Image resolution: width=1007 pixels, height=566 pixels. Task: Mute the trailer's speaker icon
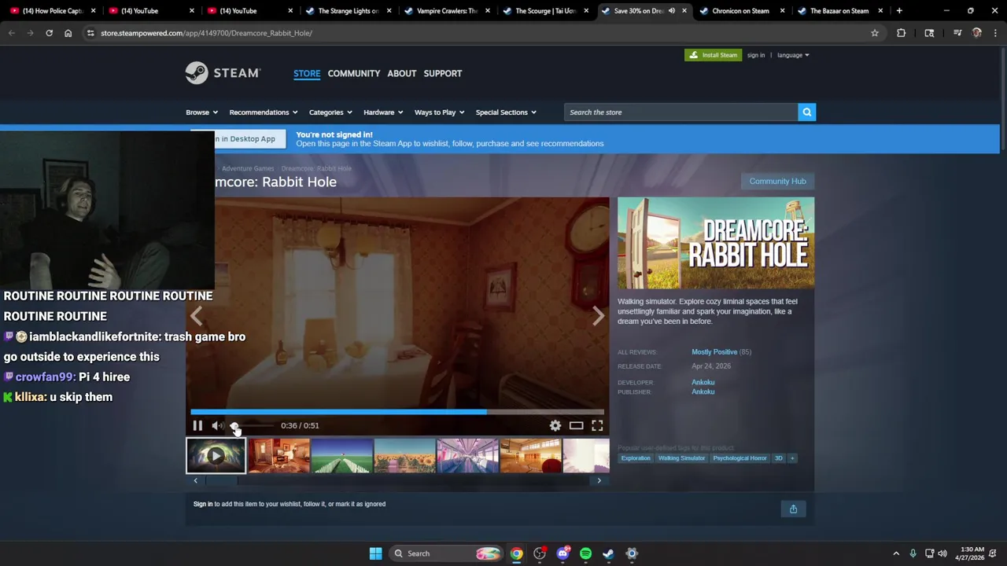217,425
